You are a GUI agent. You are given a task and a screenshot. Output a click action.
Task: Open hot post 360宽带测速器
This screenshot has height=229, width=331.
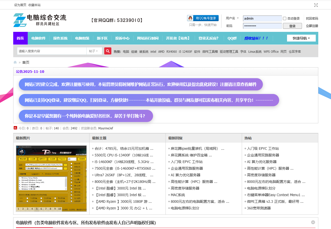[x=259, y=208]
